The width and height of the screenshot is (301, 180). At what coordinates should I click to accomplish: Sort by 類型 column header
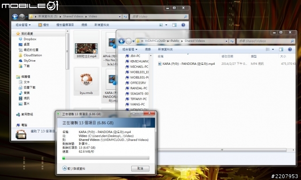254,56
